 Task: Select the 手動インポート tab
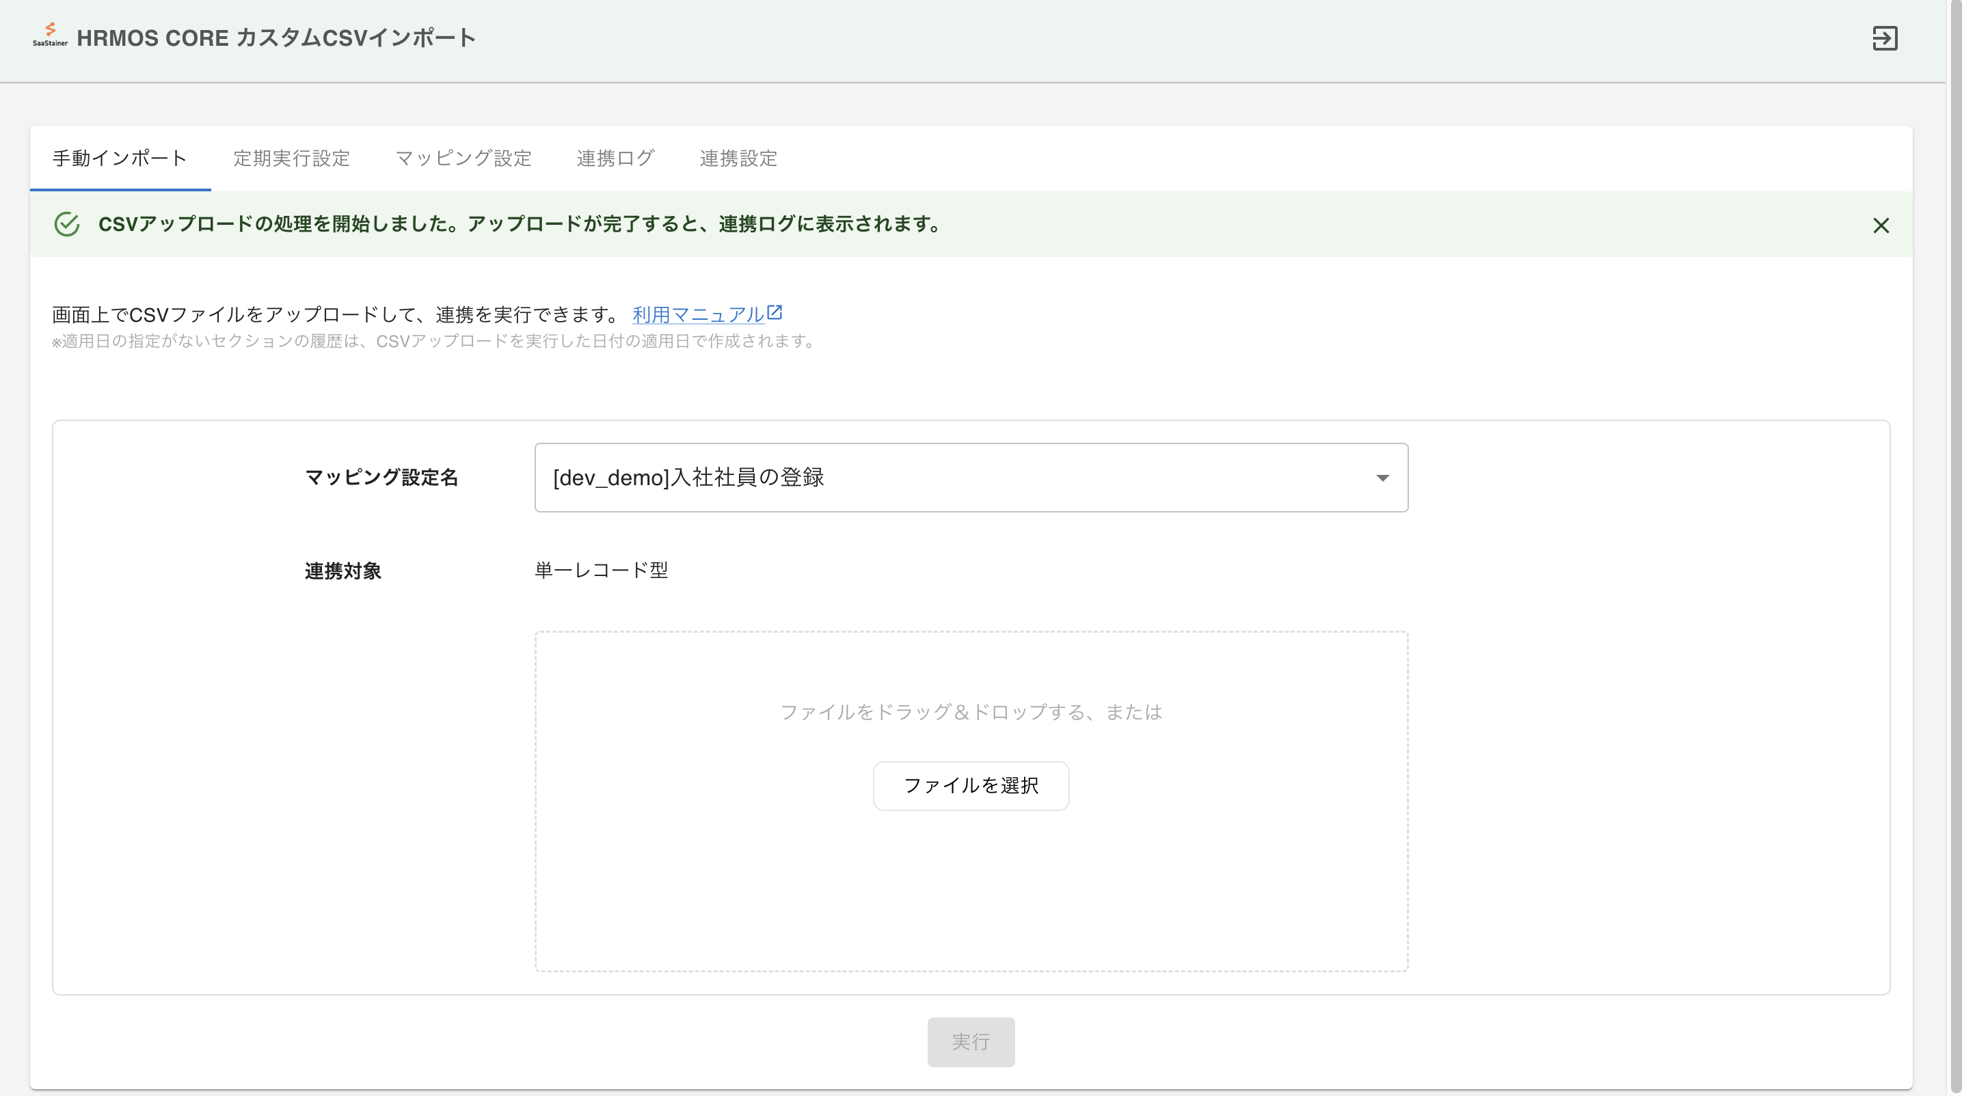click(118, 159)
